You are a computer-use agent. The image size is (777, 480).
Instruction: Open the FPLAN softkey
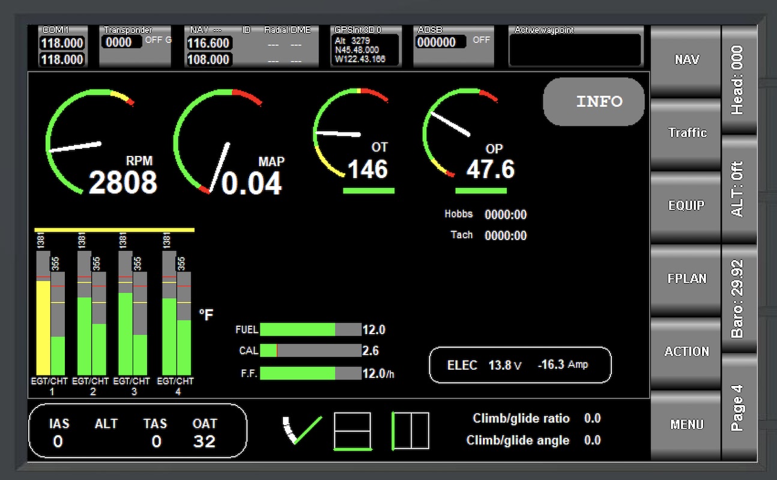(686, 279)
